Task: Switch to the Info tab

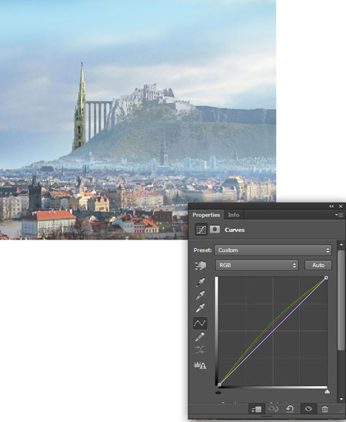Action: tap(234, 215)
